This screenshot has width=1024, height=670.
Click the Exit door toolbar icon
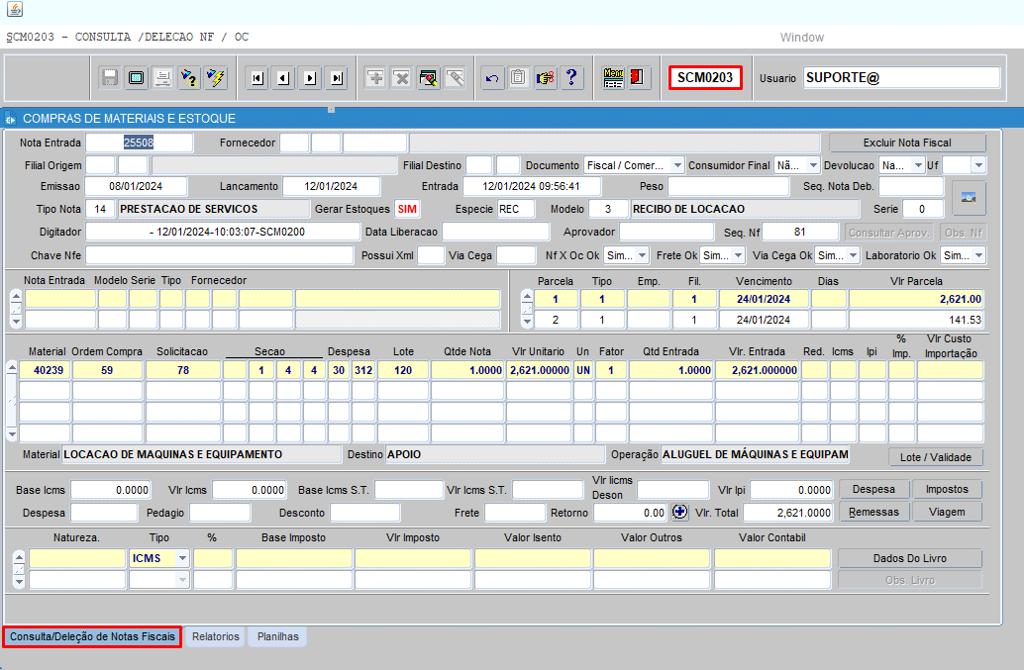pyautogui.click(x=639, y=78)
